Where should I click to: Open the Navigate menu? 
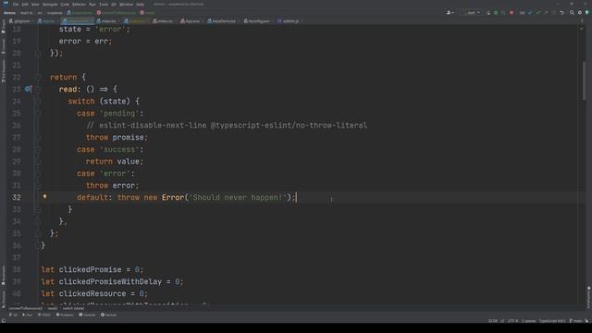pos(50,4)
